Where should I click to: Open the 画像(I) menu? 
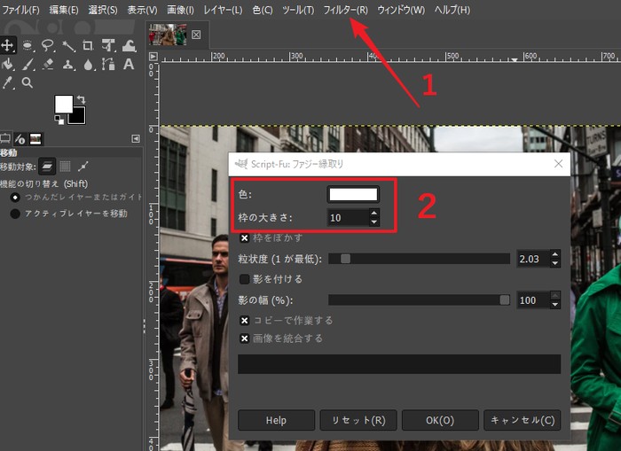(180, 10)
